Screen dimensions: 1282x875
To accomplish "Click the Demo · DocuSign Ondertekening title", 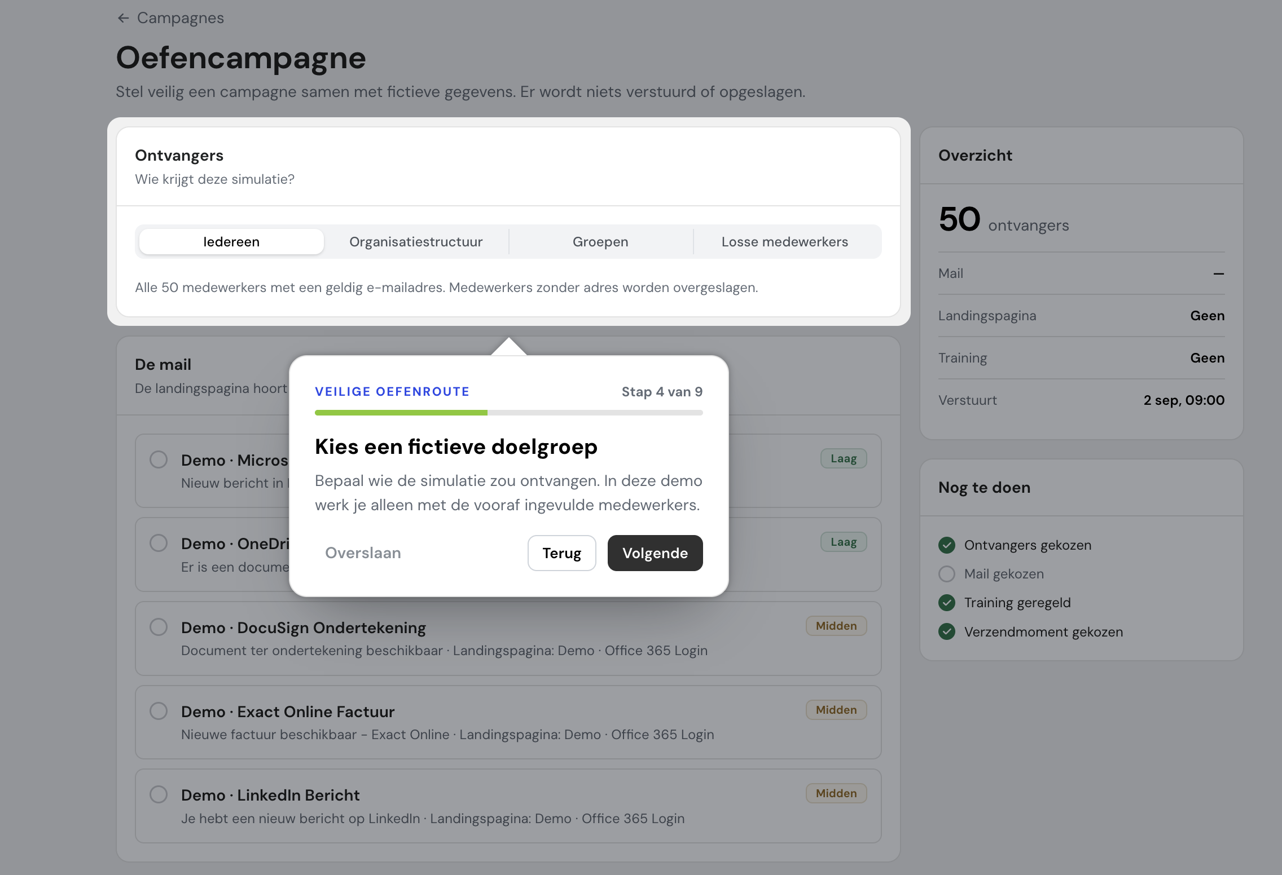I will tap(304, 627).
